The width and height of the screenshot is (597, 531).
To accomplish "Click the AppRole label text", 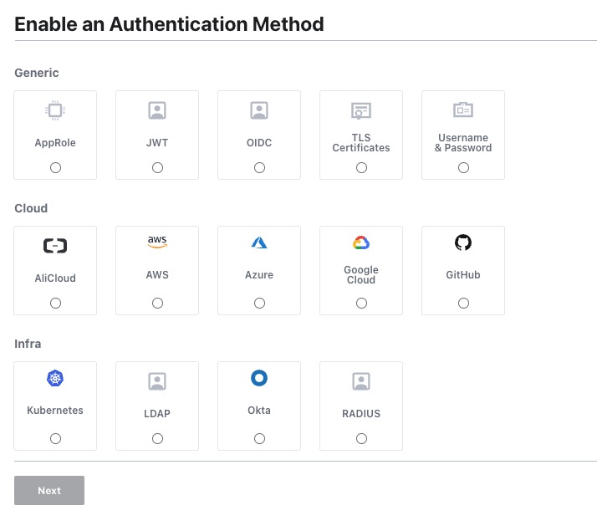I will (55, 143).
